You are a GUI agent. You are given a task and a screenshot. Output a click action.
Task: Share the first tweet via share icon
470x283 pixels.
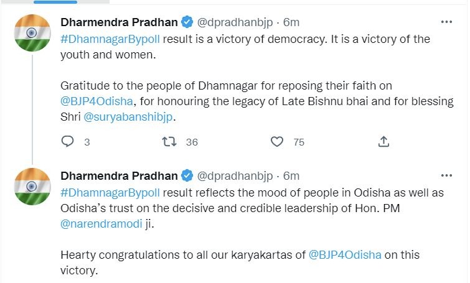click(384, 142)
